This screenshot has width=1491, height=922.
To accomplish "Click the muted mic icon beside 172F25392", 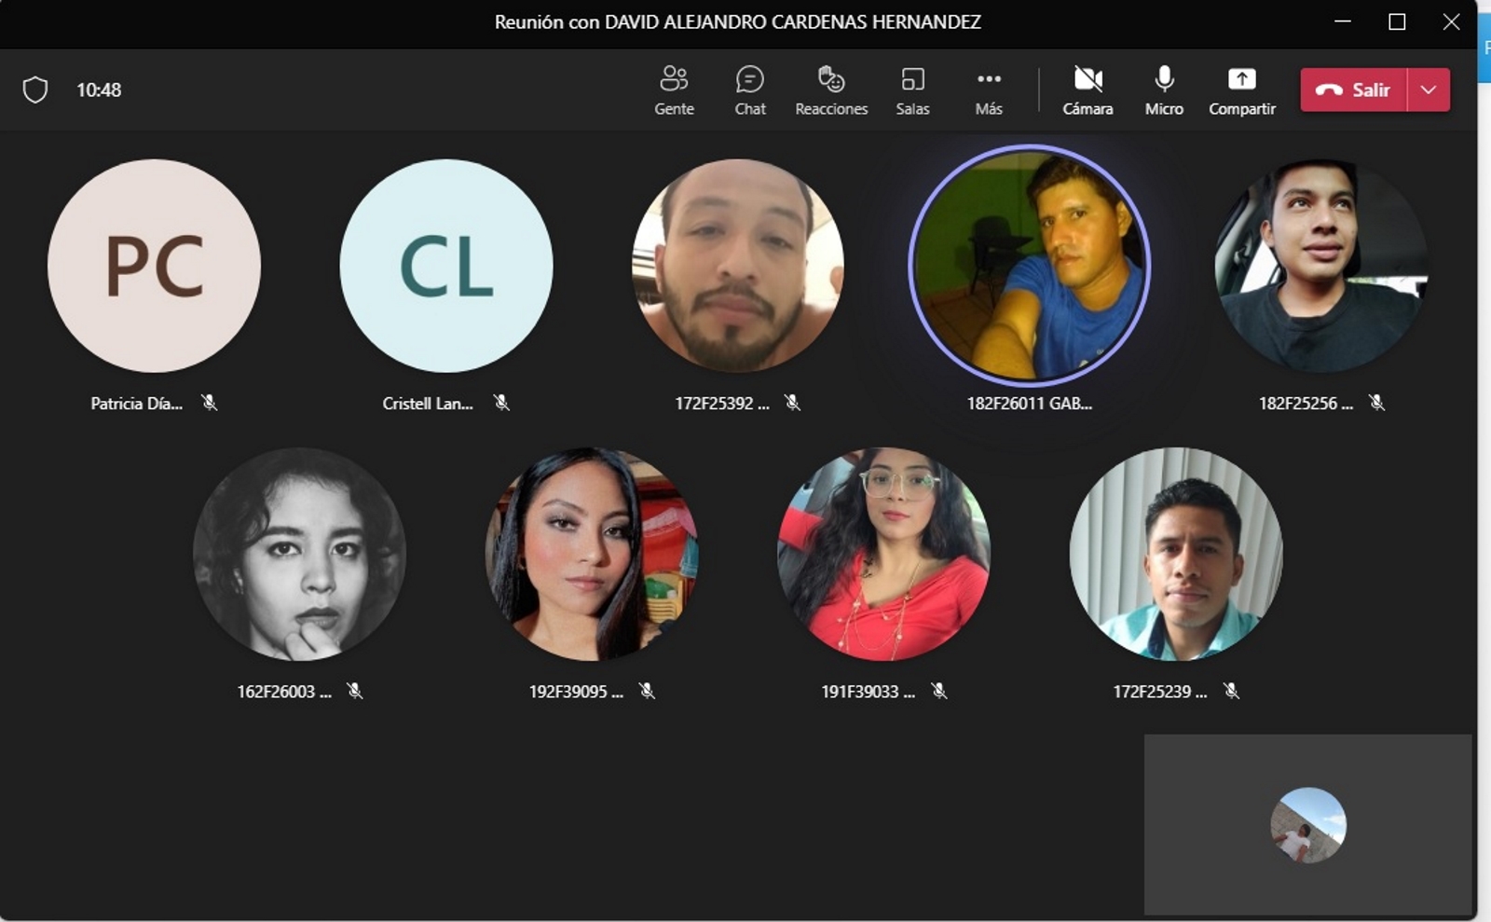I will pos(792,403).
